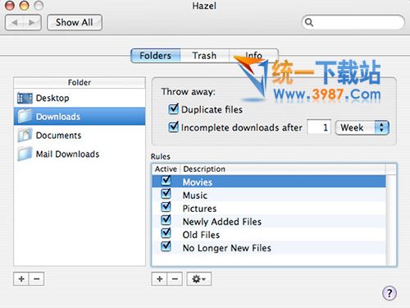Click the Documents folder icon
The height and width of the screenshot is (308, 410).
click(x=25, y=136)
